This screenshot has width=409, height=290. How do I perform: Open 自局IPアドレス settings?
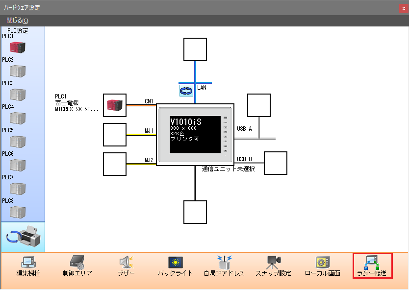tap(224, 266)
